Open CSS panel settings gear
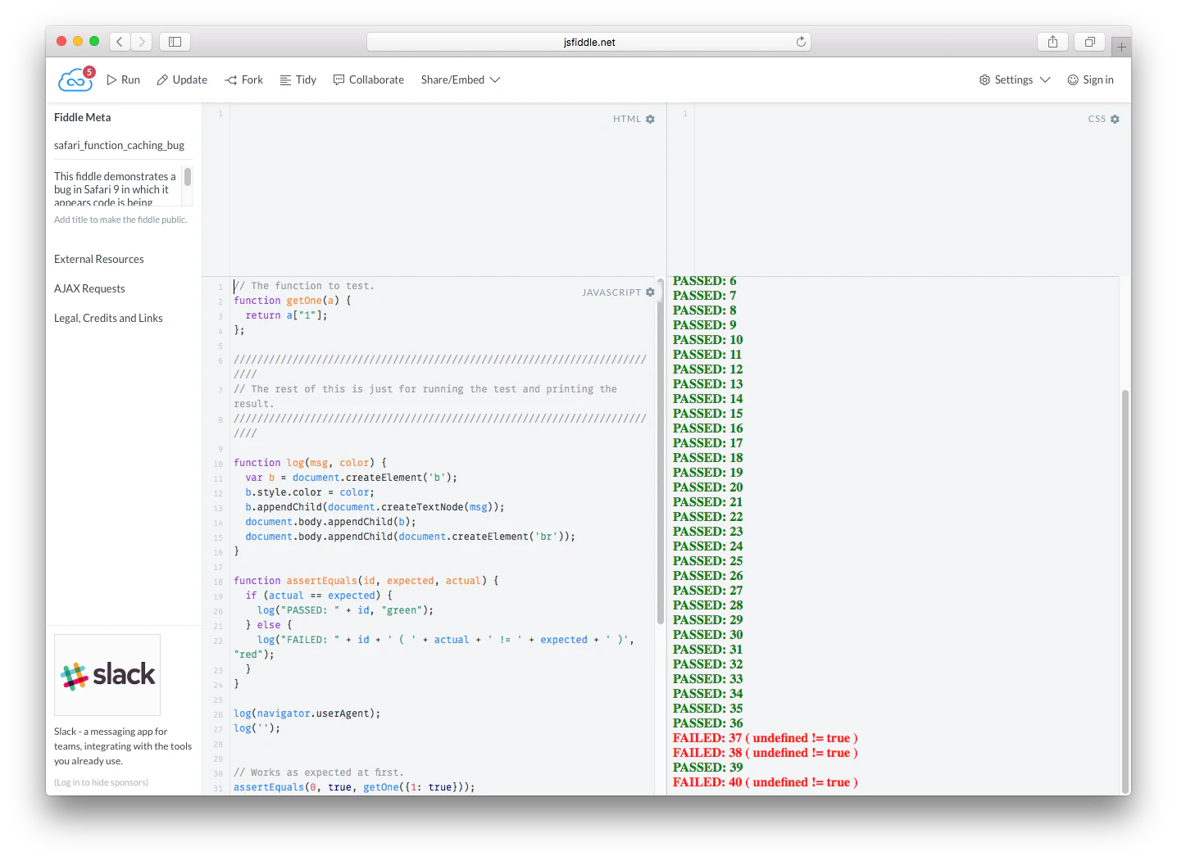 pyautogui.click(x=1115, y=119)
